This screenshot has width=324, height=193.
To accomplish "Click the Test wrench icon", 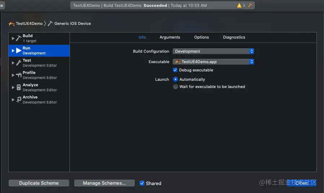I will coord(19,63).
